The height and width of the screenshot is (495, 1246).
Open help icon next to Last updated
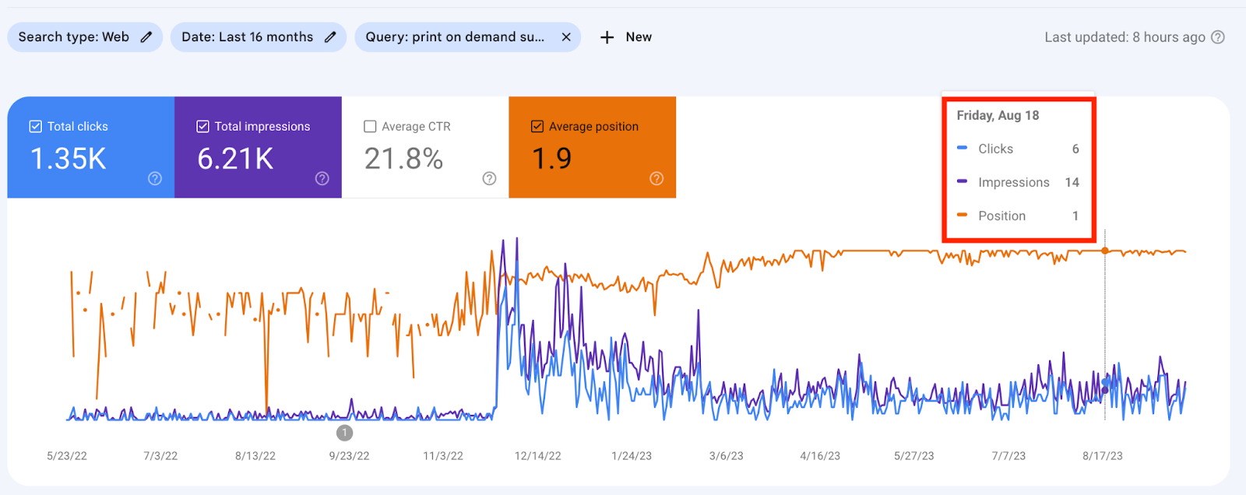1218,37
